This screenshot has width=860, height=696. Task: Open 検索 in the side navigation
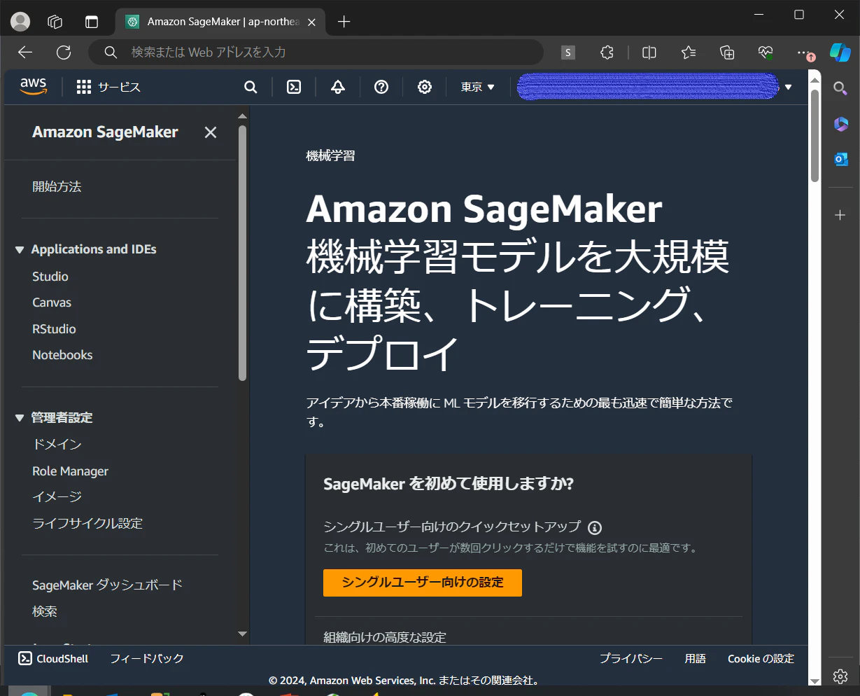45,611
